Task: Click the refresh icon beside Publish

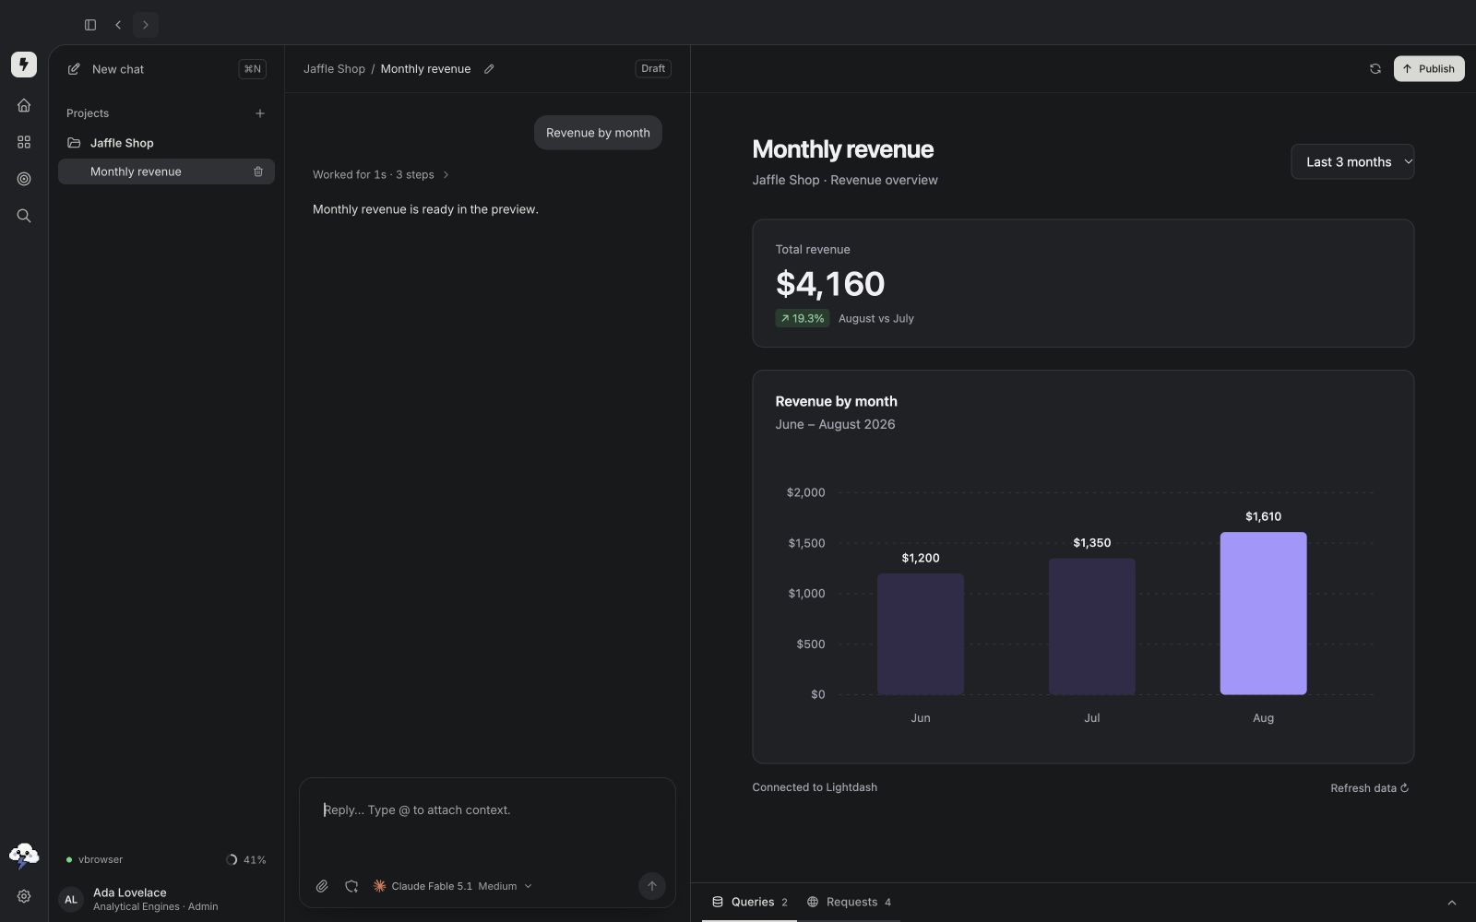Action: click(x=1375, y=69)
